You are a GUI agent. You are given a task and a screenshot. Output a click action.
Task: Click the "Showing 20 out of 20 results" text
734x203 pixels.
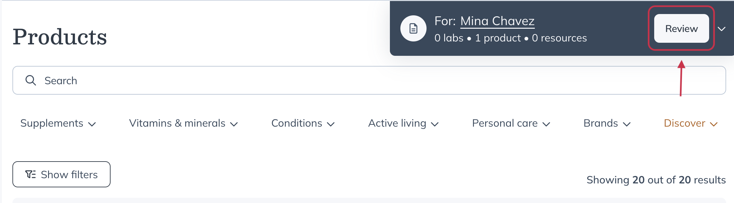656,180
